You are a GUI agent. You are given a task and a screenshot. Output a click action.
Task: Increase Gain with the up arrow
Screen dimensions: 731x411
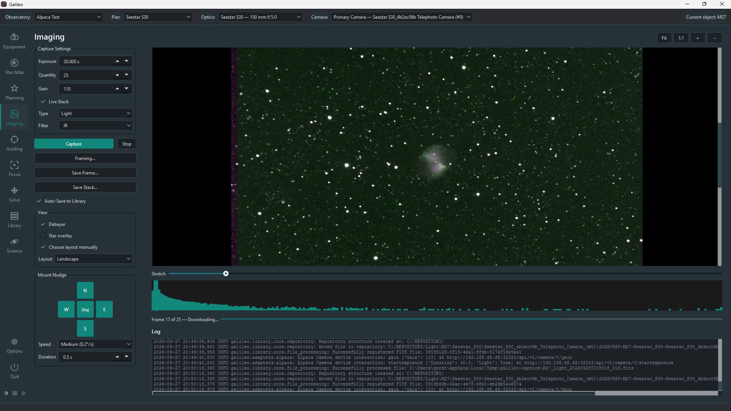pos(117,88)
